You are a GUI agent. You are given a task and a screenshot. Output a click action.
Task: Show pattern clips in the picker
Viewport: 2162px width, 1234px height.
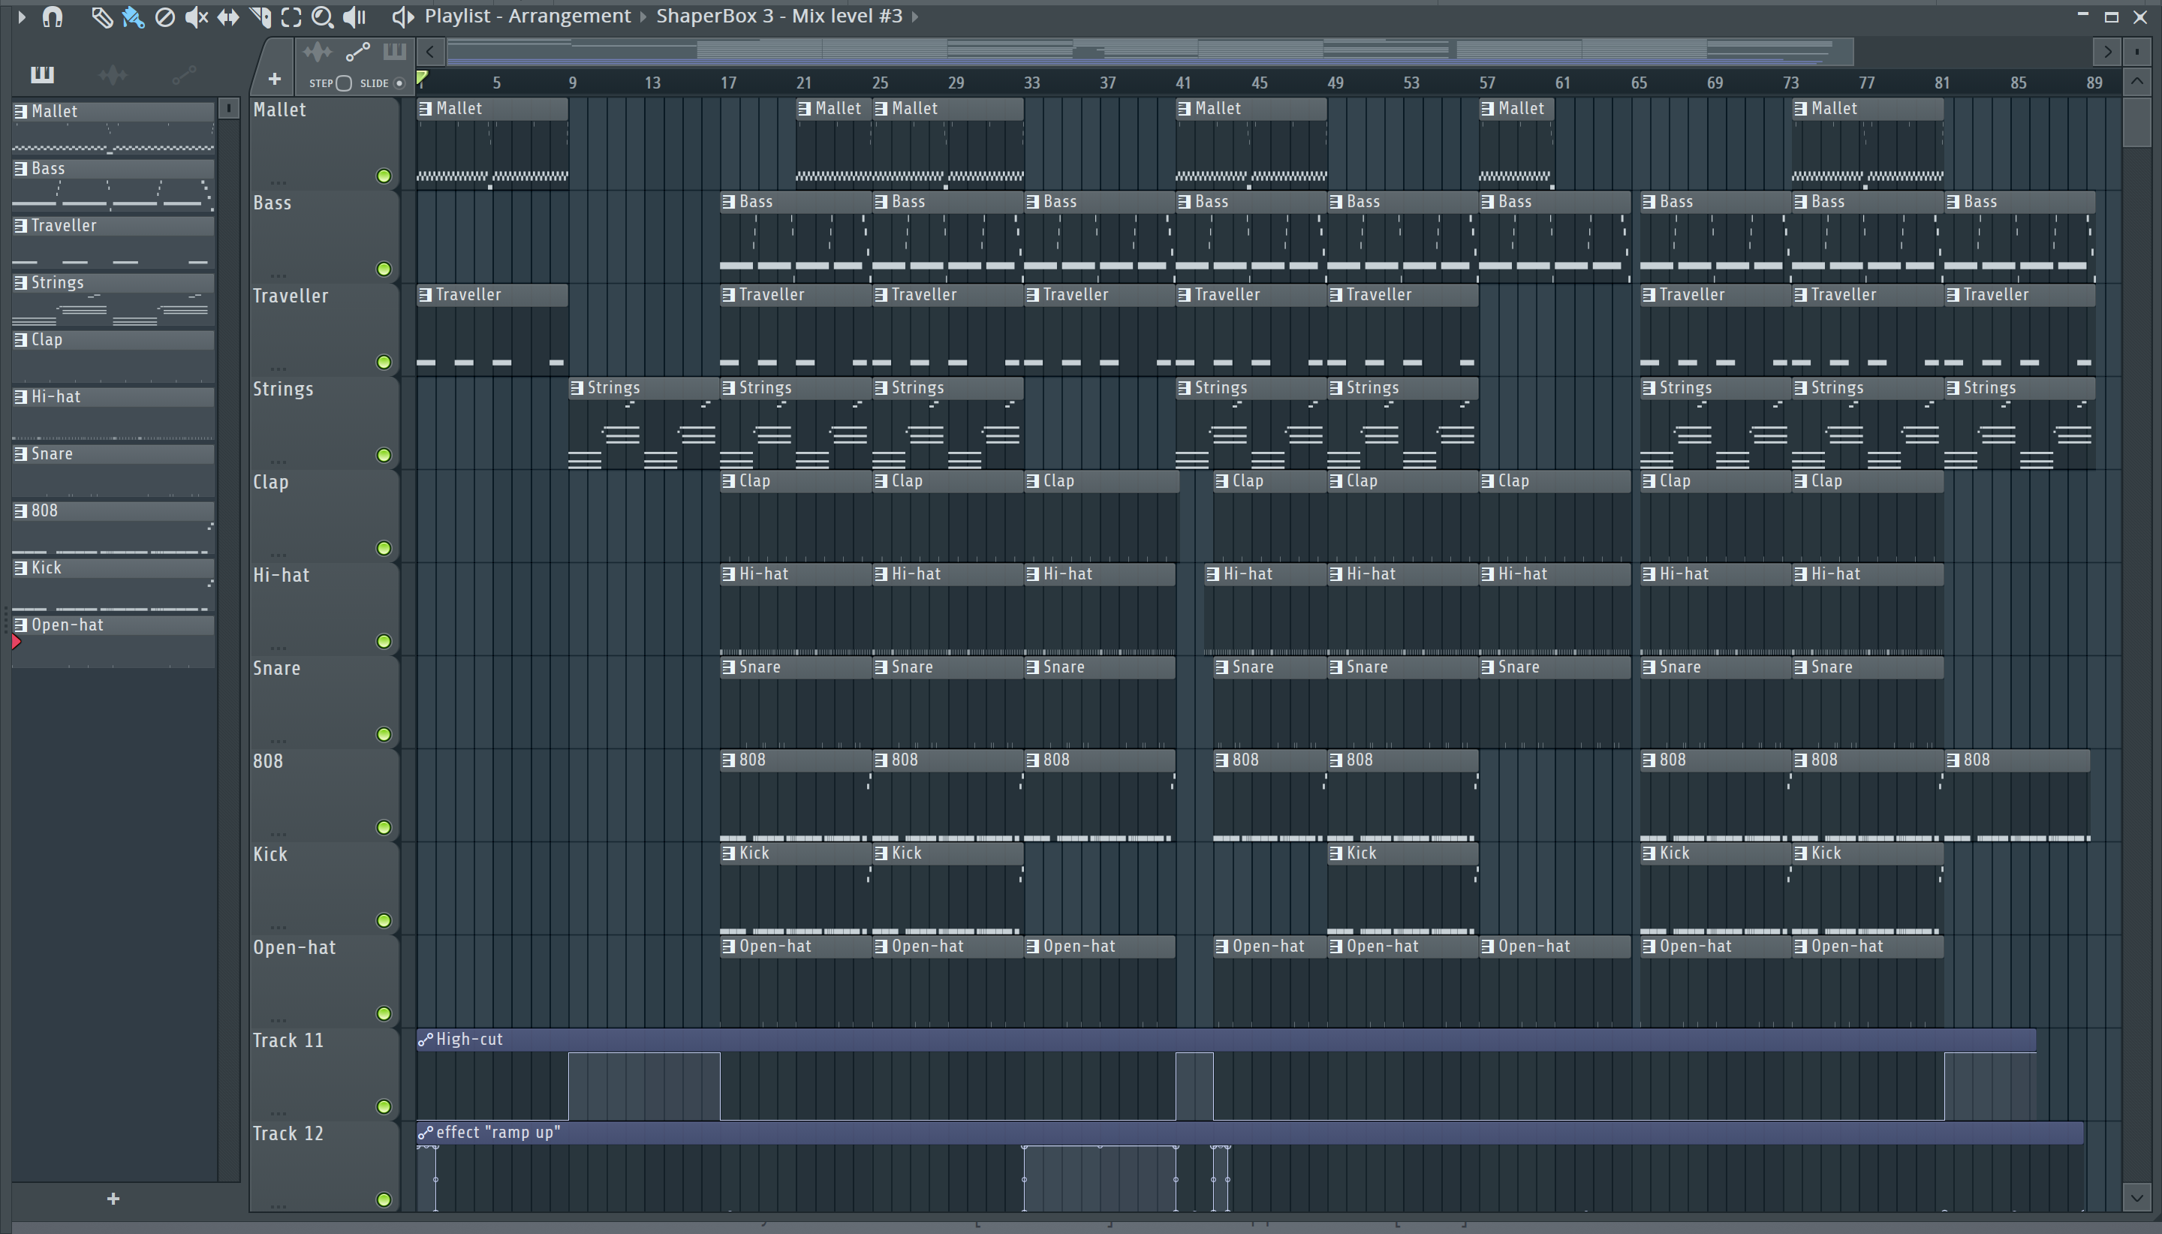42,74
